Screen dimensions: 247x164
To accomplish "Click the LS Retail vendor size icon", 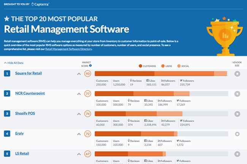I will click(237, 154).
